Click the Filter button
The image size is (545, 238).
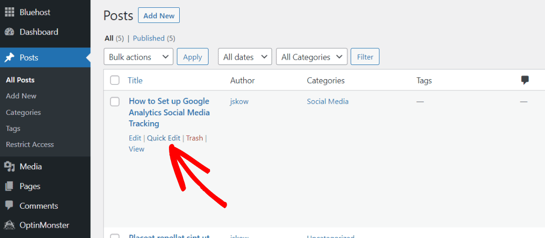pyautogui.click(x=365, y=57)
